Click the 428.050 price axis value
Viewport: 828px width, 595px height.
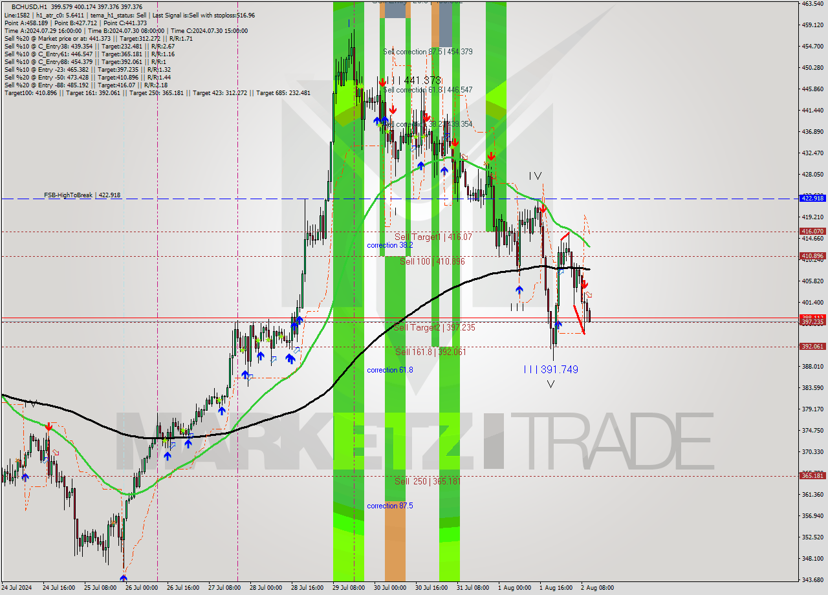(x=812, y=175)
